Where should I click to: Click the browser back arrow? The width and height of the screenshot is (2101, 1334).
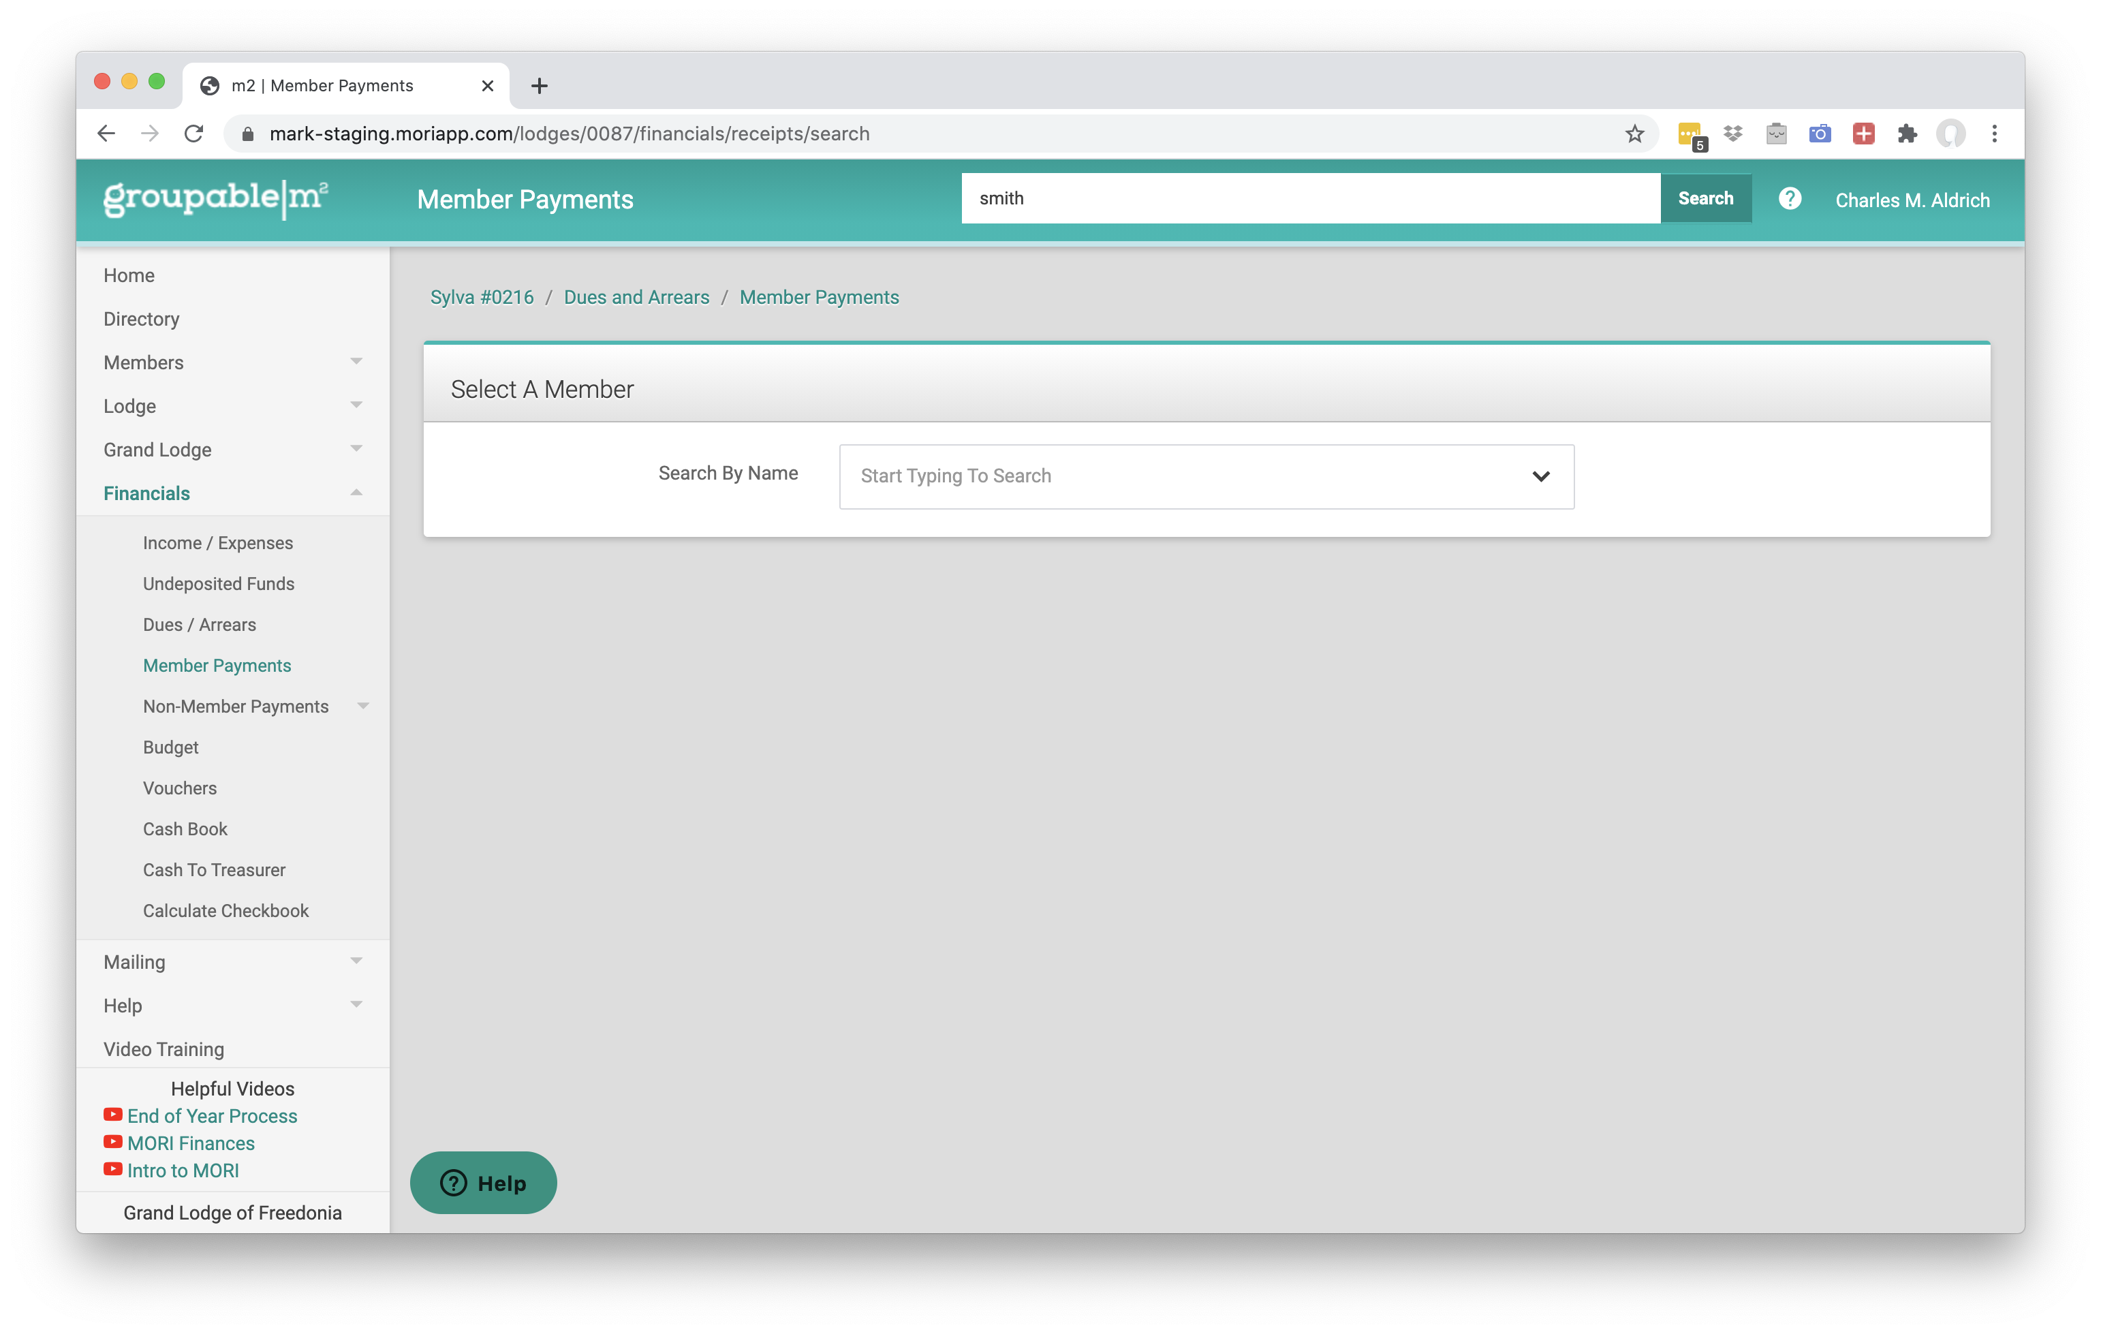click(x=106, y=134)
